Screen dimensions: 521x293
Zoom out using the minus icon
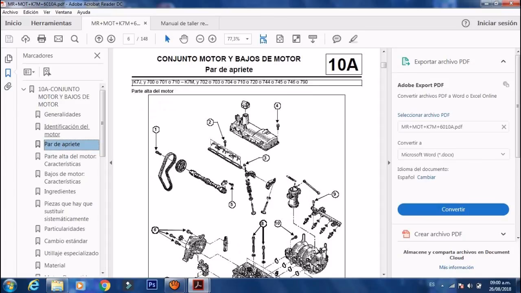(199, 39)
